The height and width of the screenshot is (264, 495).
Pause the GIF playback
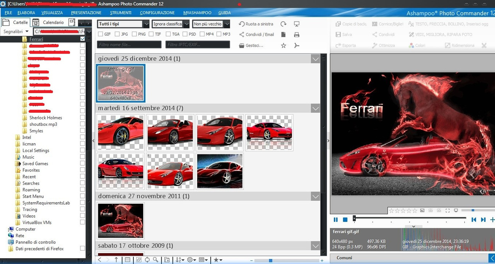tap(336, 220)
